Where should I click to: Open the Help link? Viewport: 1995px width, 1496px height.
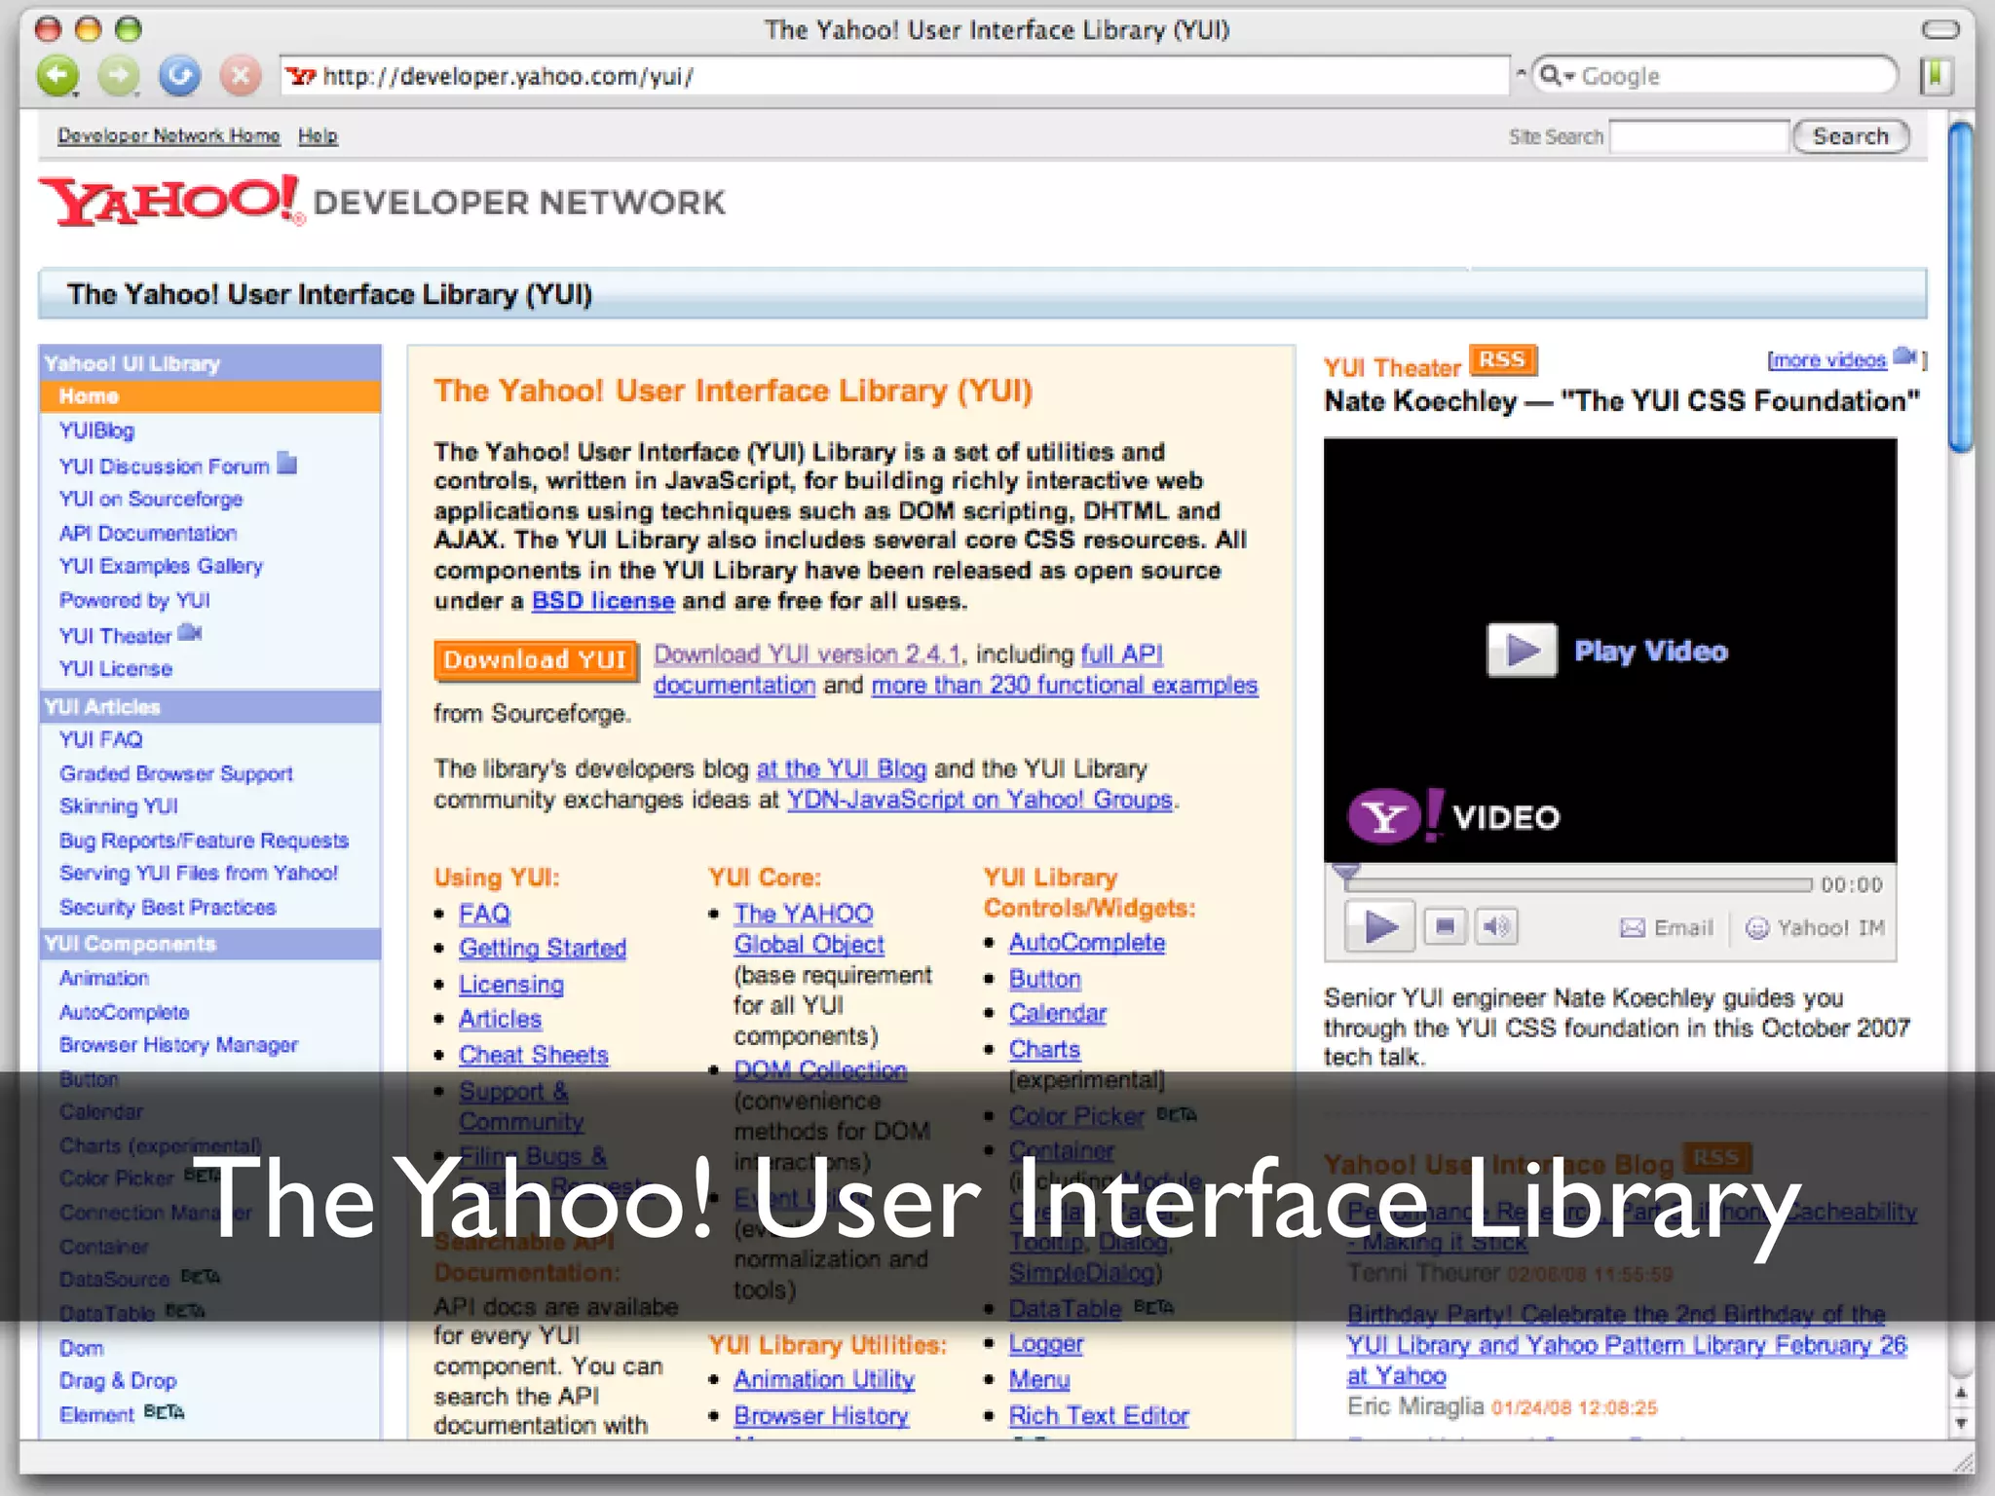coord(318,135)
